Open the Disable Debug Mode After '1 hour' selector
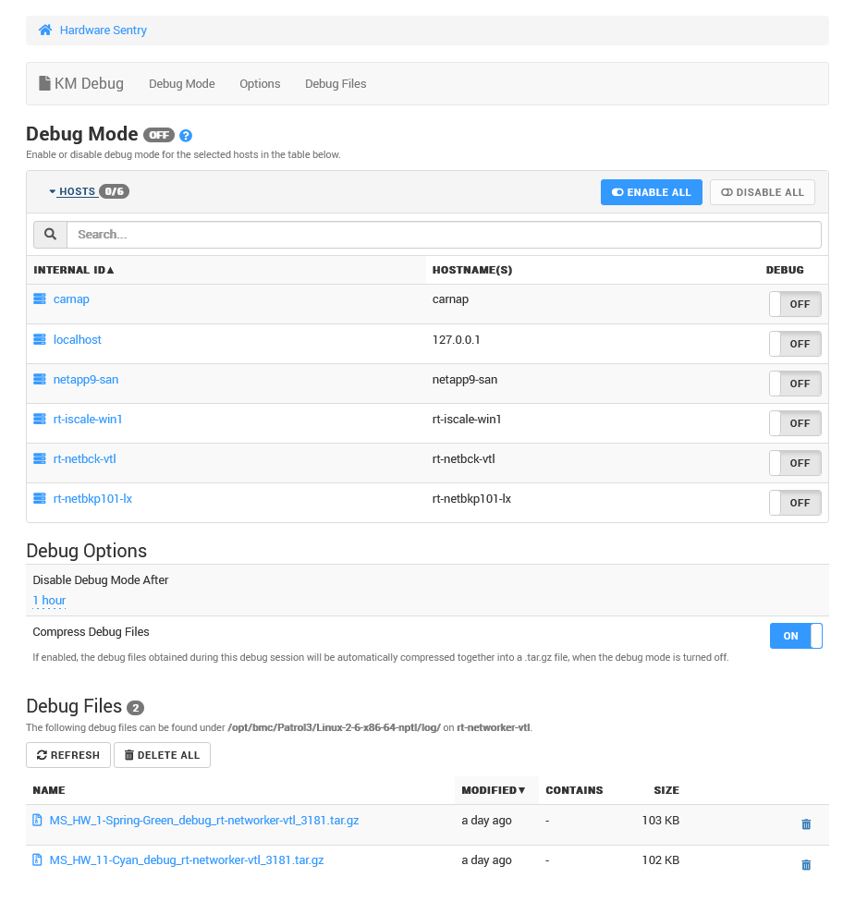 pos(49,601)
